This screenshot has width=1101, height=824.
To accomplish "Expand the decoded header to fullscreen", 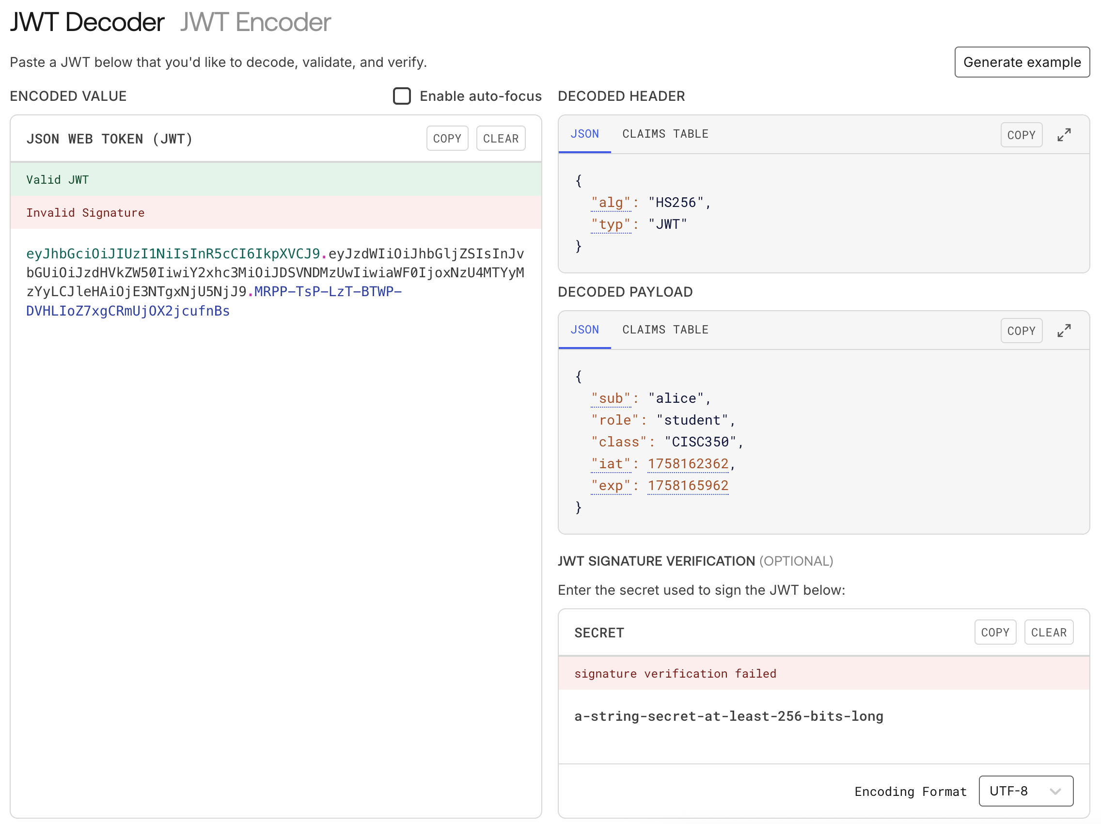I will coord(1065,134).
